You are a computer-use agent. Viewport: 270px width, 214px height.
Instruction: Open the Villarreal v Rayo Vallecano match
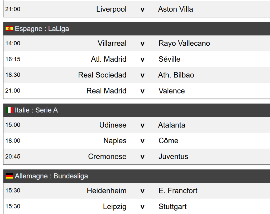142,43
